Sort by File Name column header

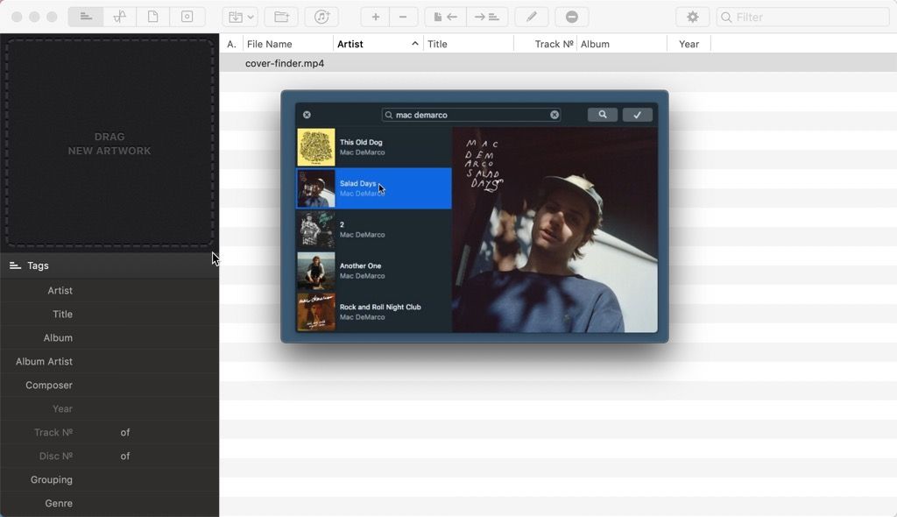point(287,44)
